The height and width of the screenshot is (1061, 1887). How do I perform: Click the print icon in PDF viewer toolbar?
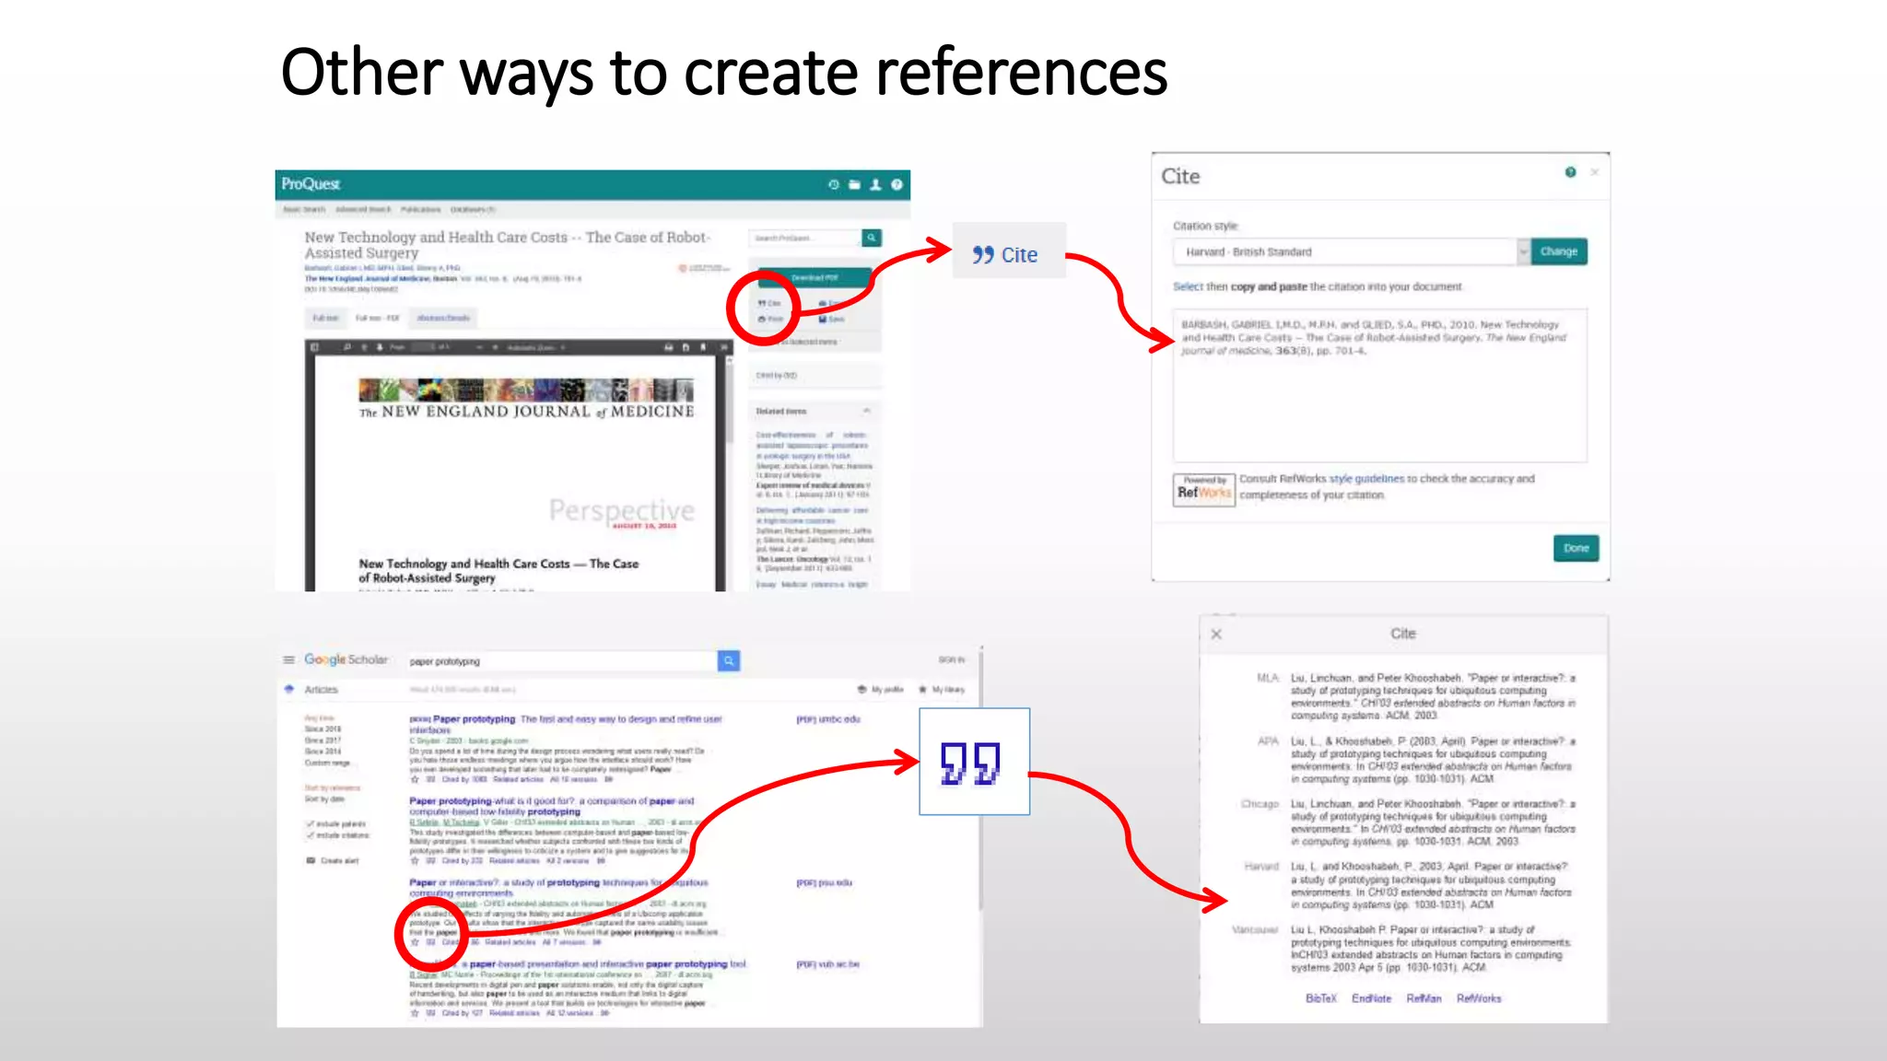click(669, 347)
